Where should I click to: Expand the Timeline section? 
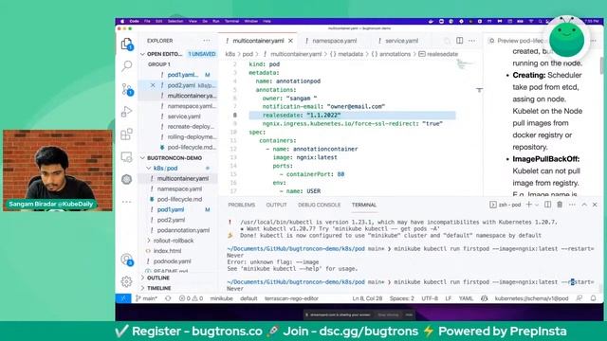(143, 288)
